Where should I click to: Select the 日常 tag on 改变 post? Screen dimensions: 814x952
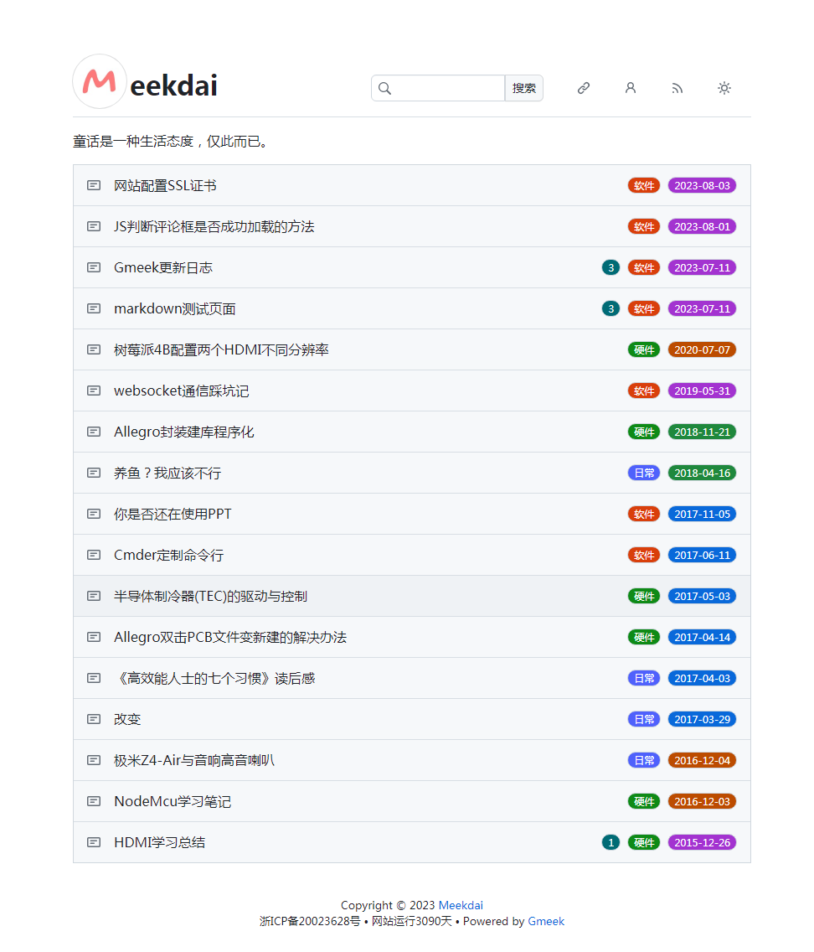(643, 719)
